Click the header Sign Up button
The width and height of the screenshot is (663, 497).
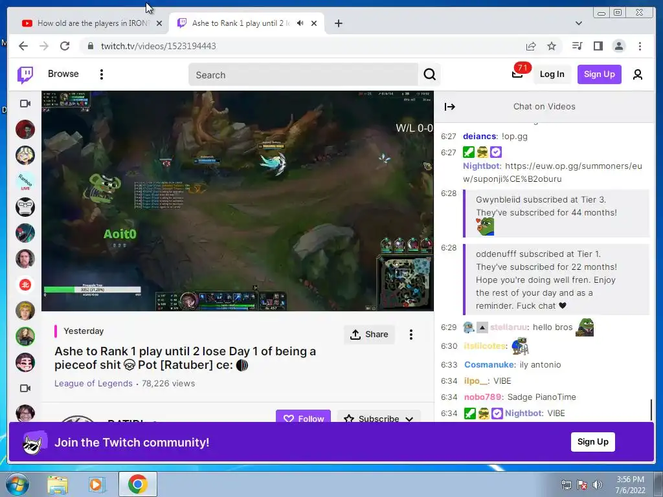point(599,74)
